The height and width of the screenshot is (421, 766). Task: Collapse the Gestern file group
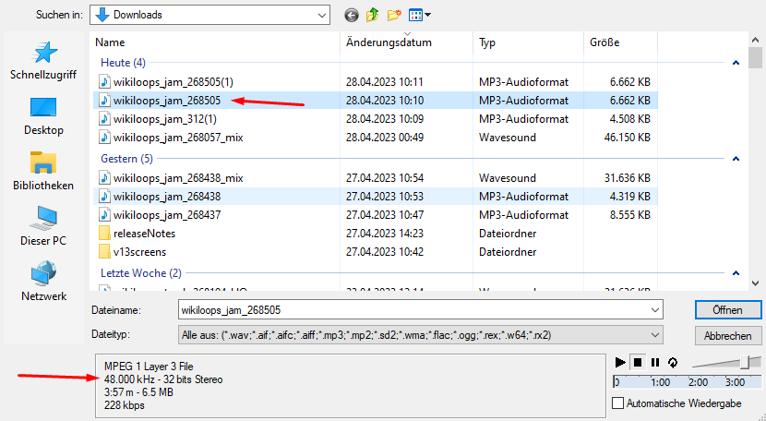point(735,159)
